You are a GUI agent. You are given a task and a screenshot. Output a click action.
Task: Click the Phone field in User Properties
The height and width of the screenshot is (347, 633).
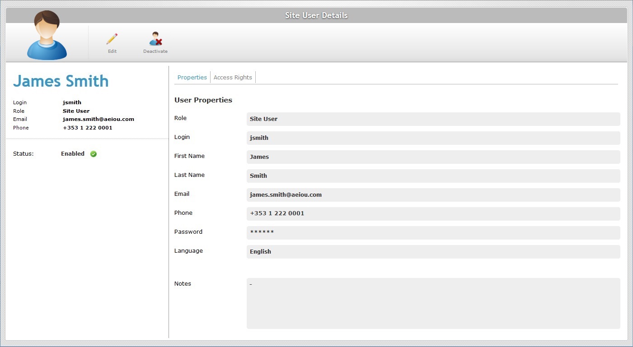click(x=433, y=214)
